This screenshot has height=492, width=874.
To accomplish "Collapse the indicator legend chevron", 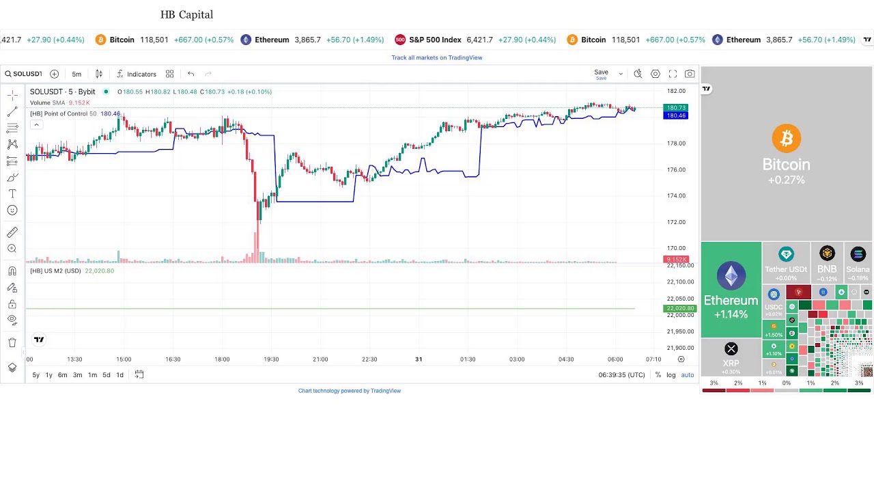I will point(36,124).
